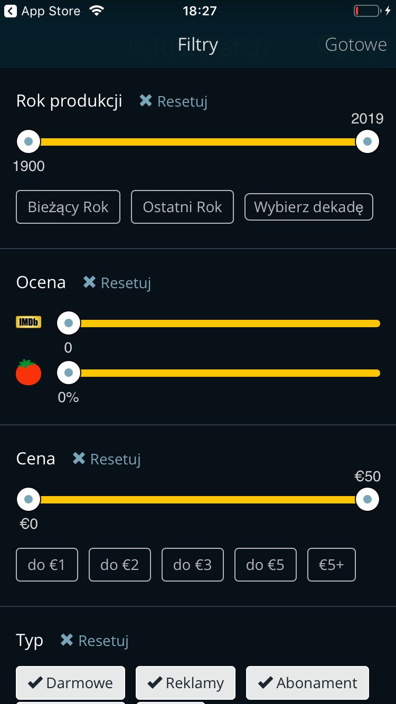
Task: Reset the Ocena rating filter
Action: 117,282
